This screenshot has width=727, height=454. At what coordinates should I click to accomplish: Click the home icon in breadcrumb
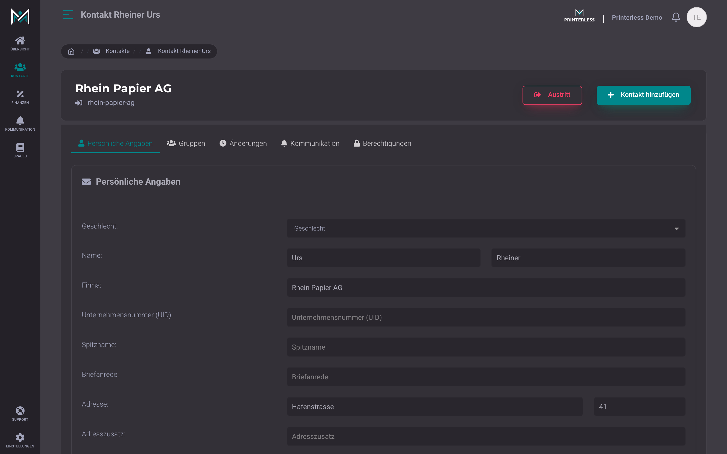(71, 51)
